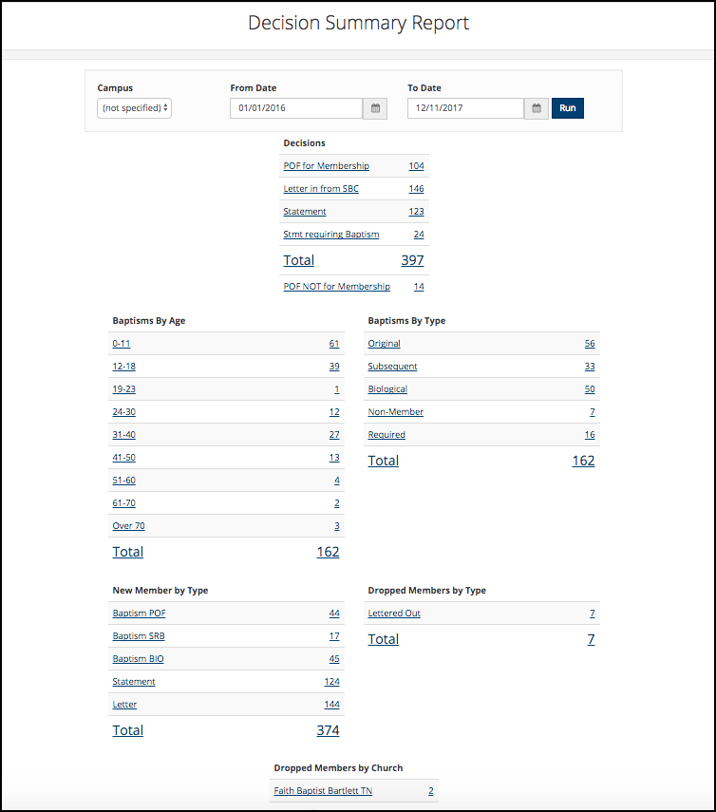Open the From Date calendar picker
This screenshot has height=812, width=716.
click(x=375, y=108)
